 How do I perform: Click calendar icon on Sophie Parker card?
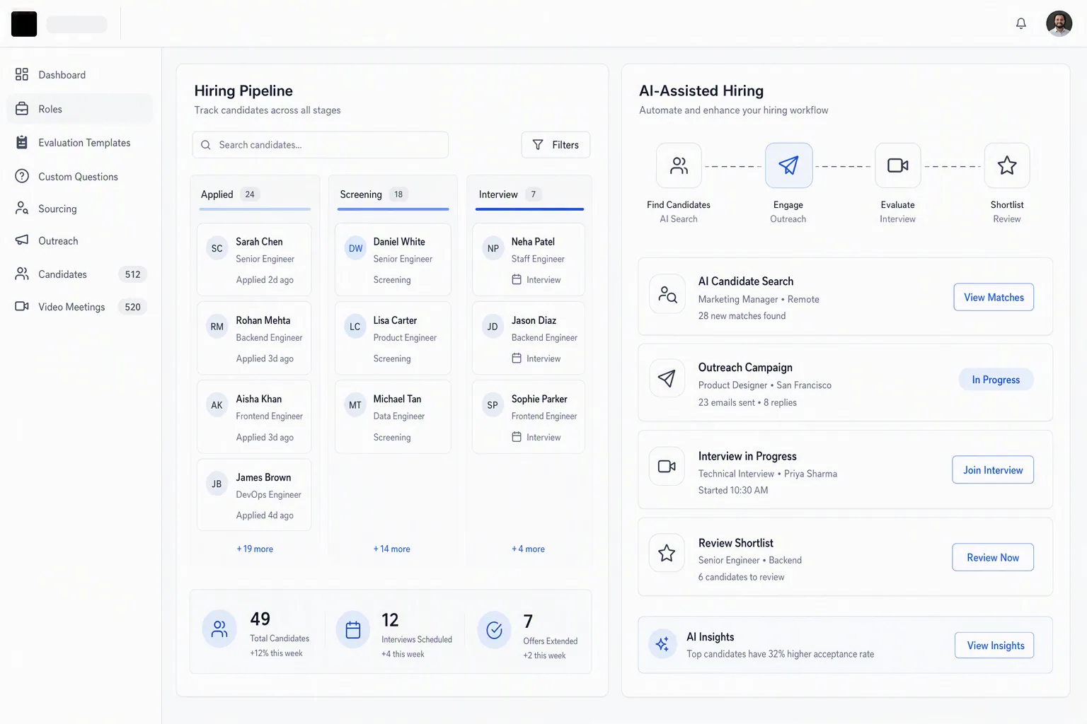[517, 437]
